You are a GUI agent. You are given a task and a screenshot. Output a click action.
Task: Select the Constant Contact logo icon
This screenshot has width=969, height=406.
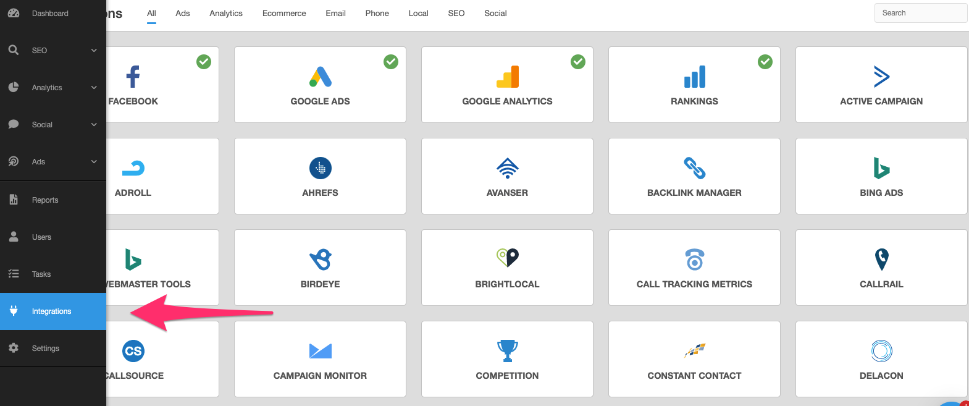pos(695,350)
